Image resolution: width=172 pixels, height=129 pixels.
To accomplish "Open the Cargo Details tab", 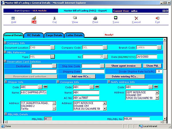I will point(54,35).
